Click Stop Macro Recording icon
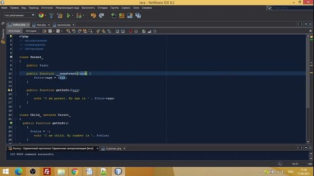This screenshot has width=314, height=176. pos(136,31)
